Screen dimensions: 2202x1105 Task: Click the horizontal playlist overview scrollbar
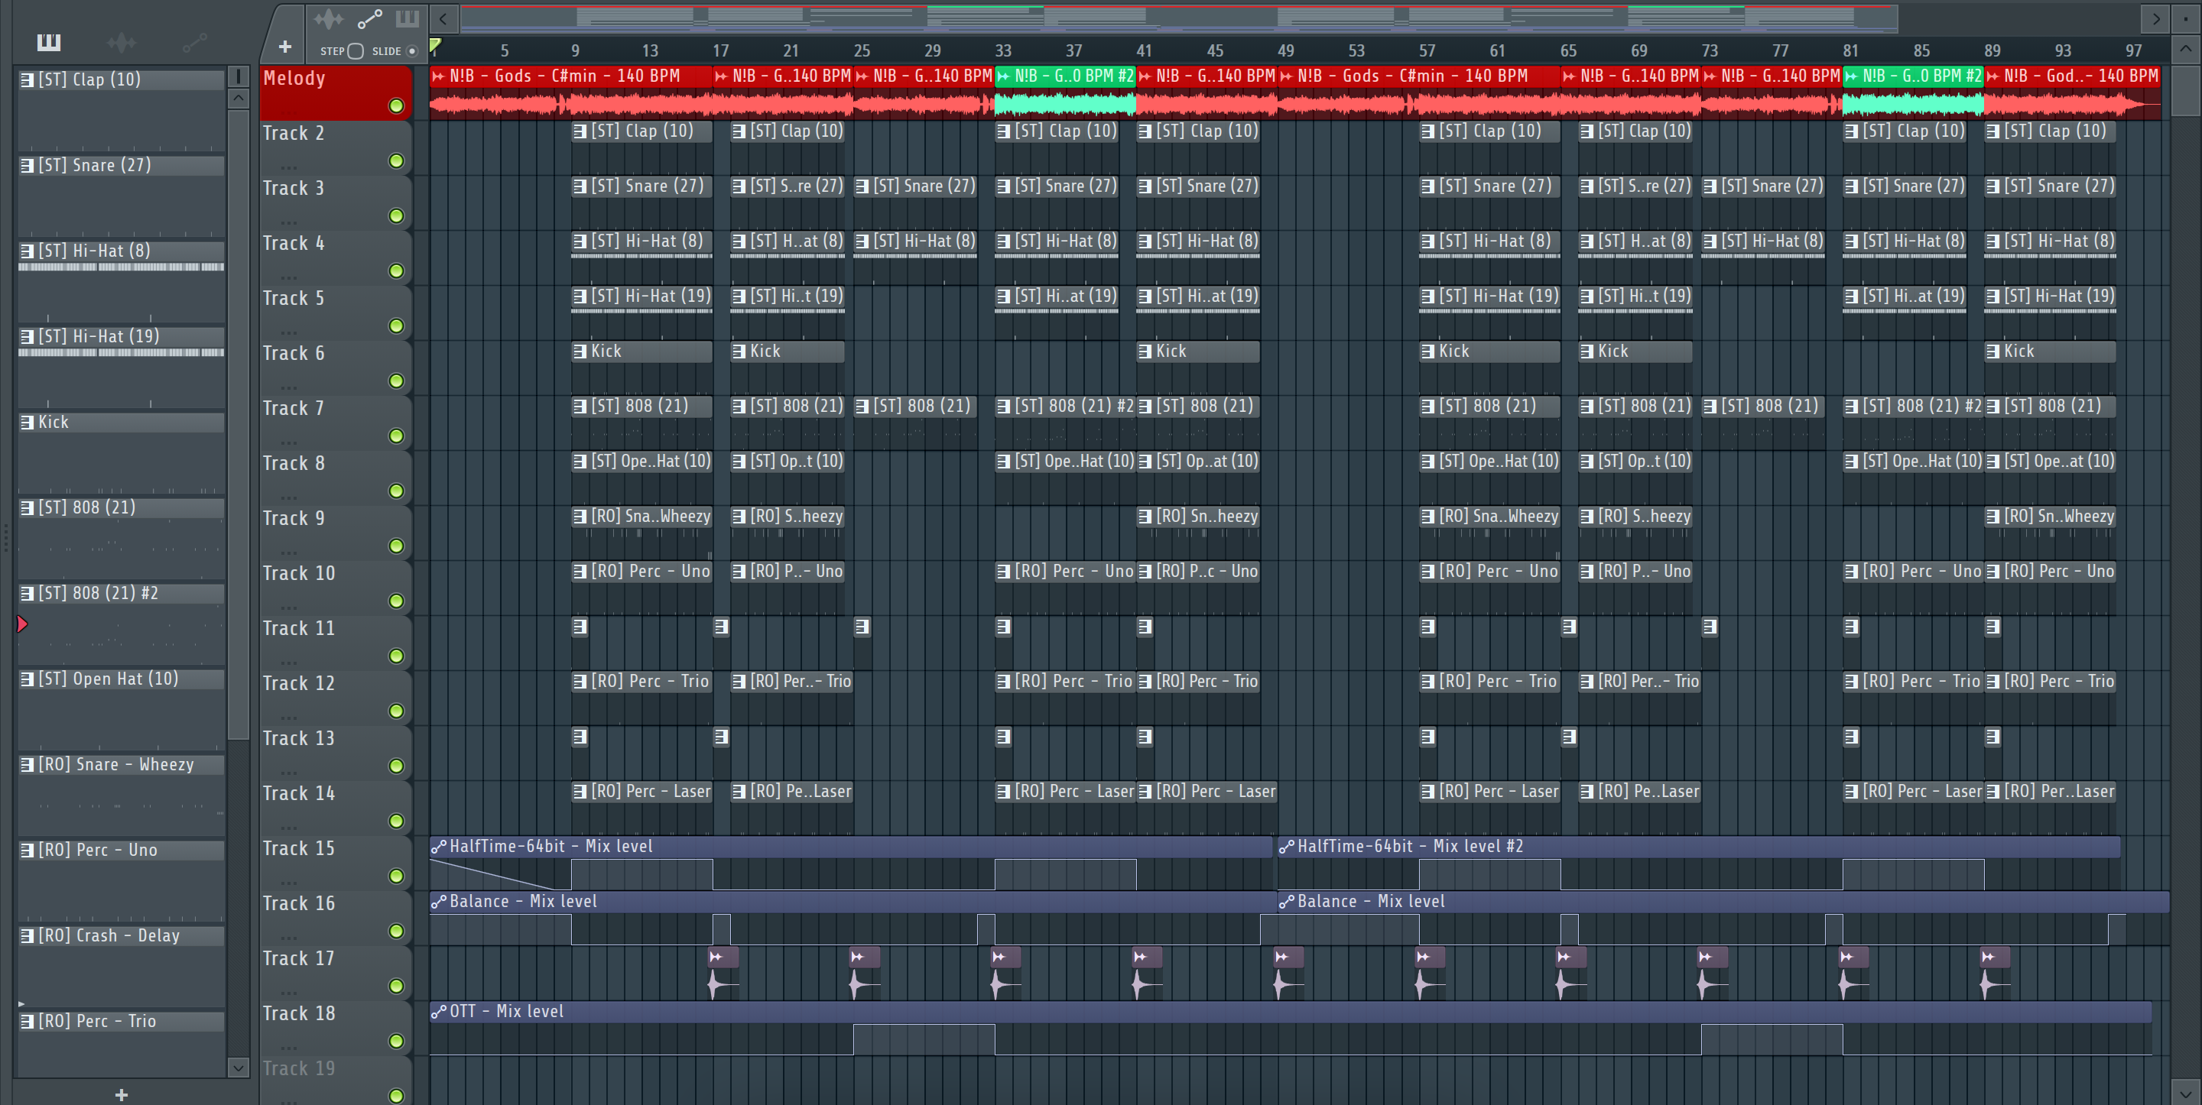pyautogui.click(x=1179, y=18)
